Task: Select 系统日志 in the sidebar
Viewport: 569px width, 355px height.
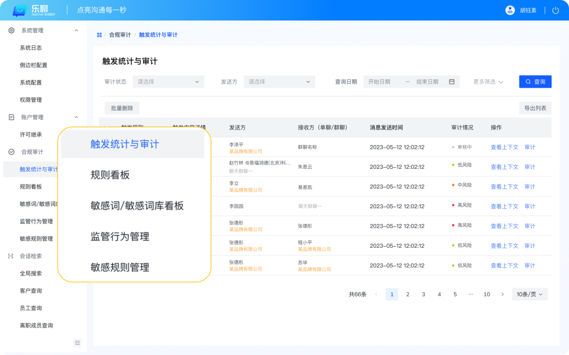Action: [31, 48]
